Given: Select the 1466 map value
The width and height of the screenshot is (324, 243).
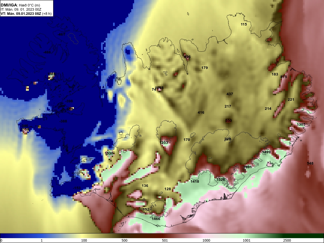Looking at the screenshot, I should tap(156, 219).
